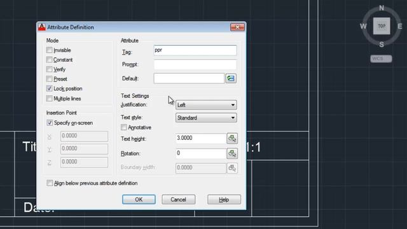
Task: Click the Cancel button
Action: pyautogui.click(x=178, y=199)
